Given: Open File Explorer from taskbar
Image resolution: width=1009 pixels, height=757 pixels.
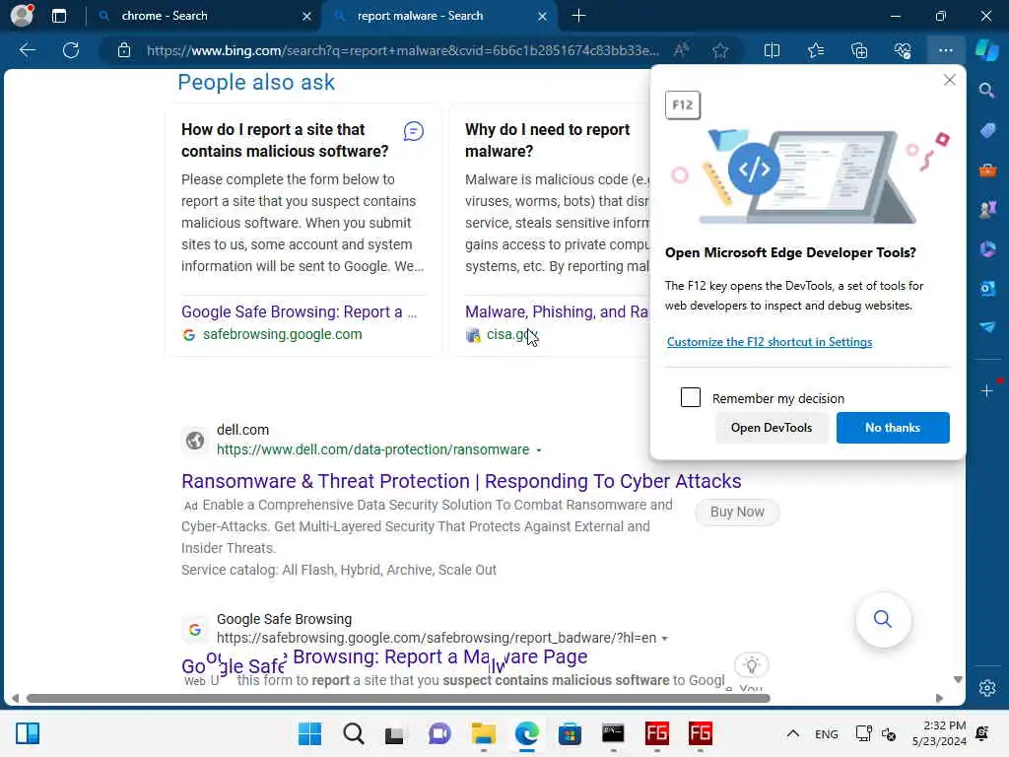Looking at the screenshot, I should (x=483, y=733).
